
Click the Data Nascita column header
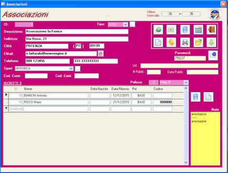tap(99, 89)
